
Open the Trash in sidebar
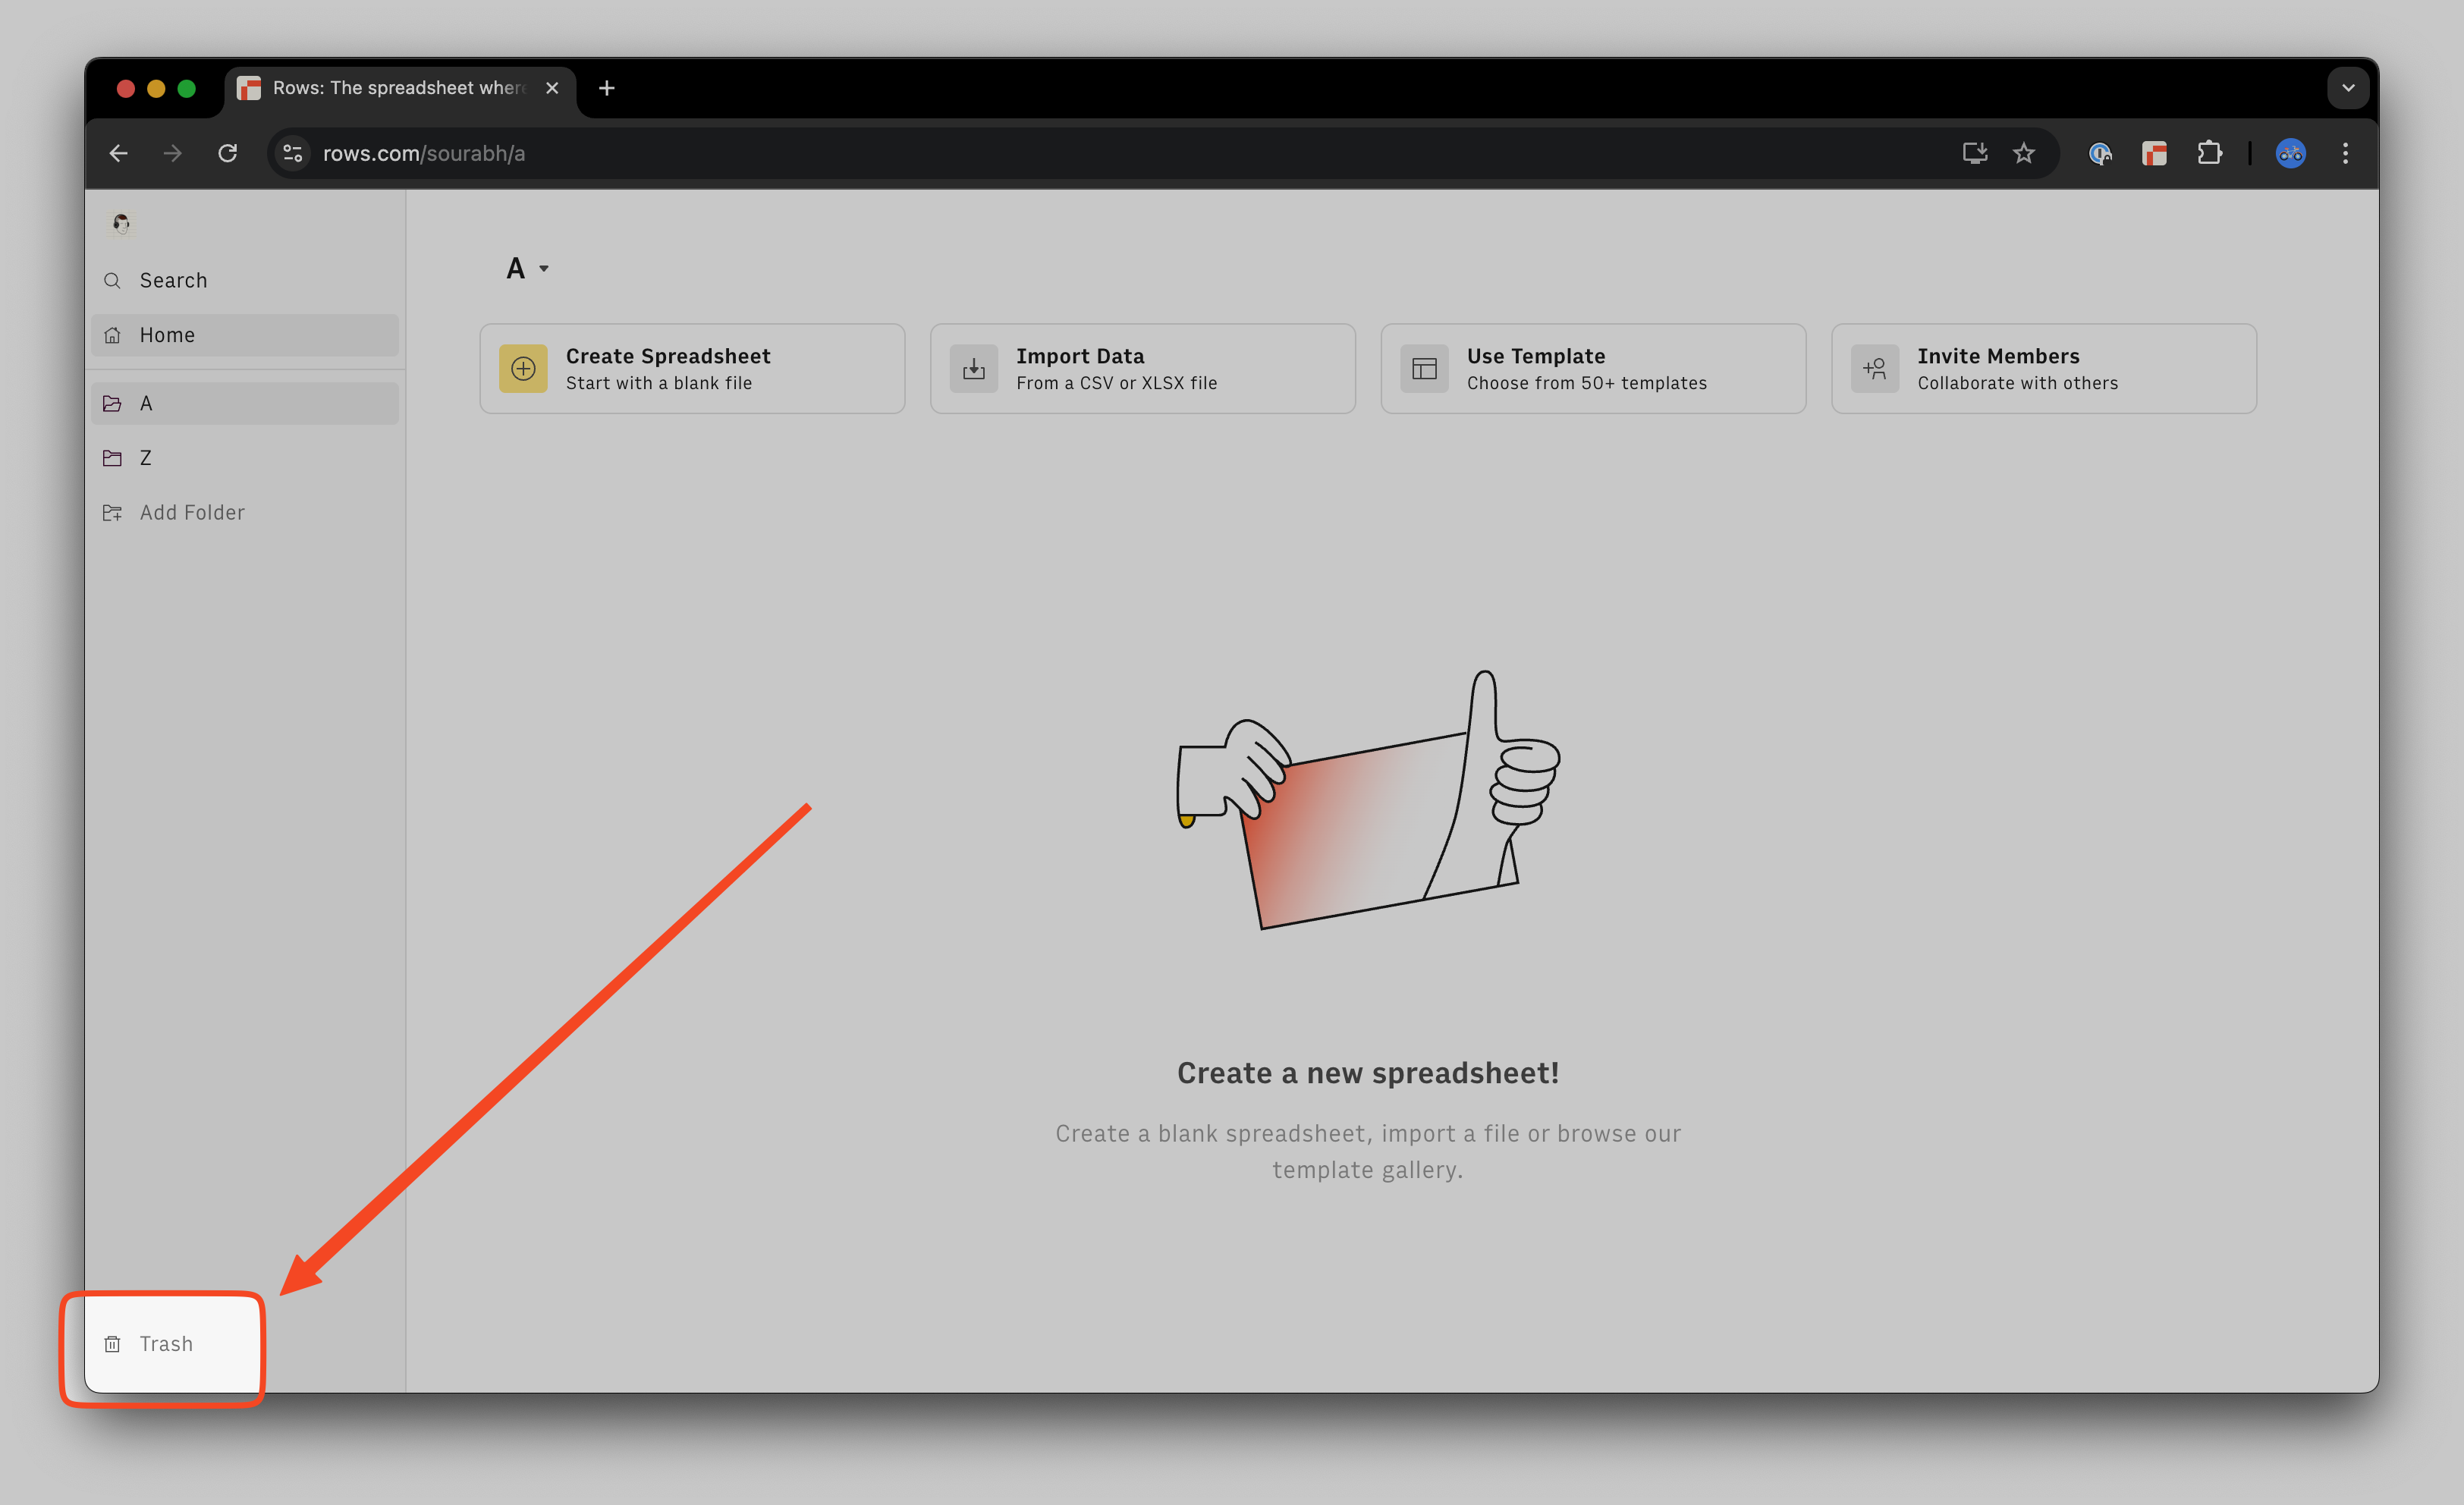(x=165, y=1344)
